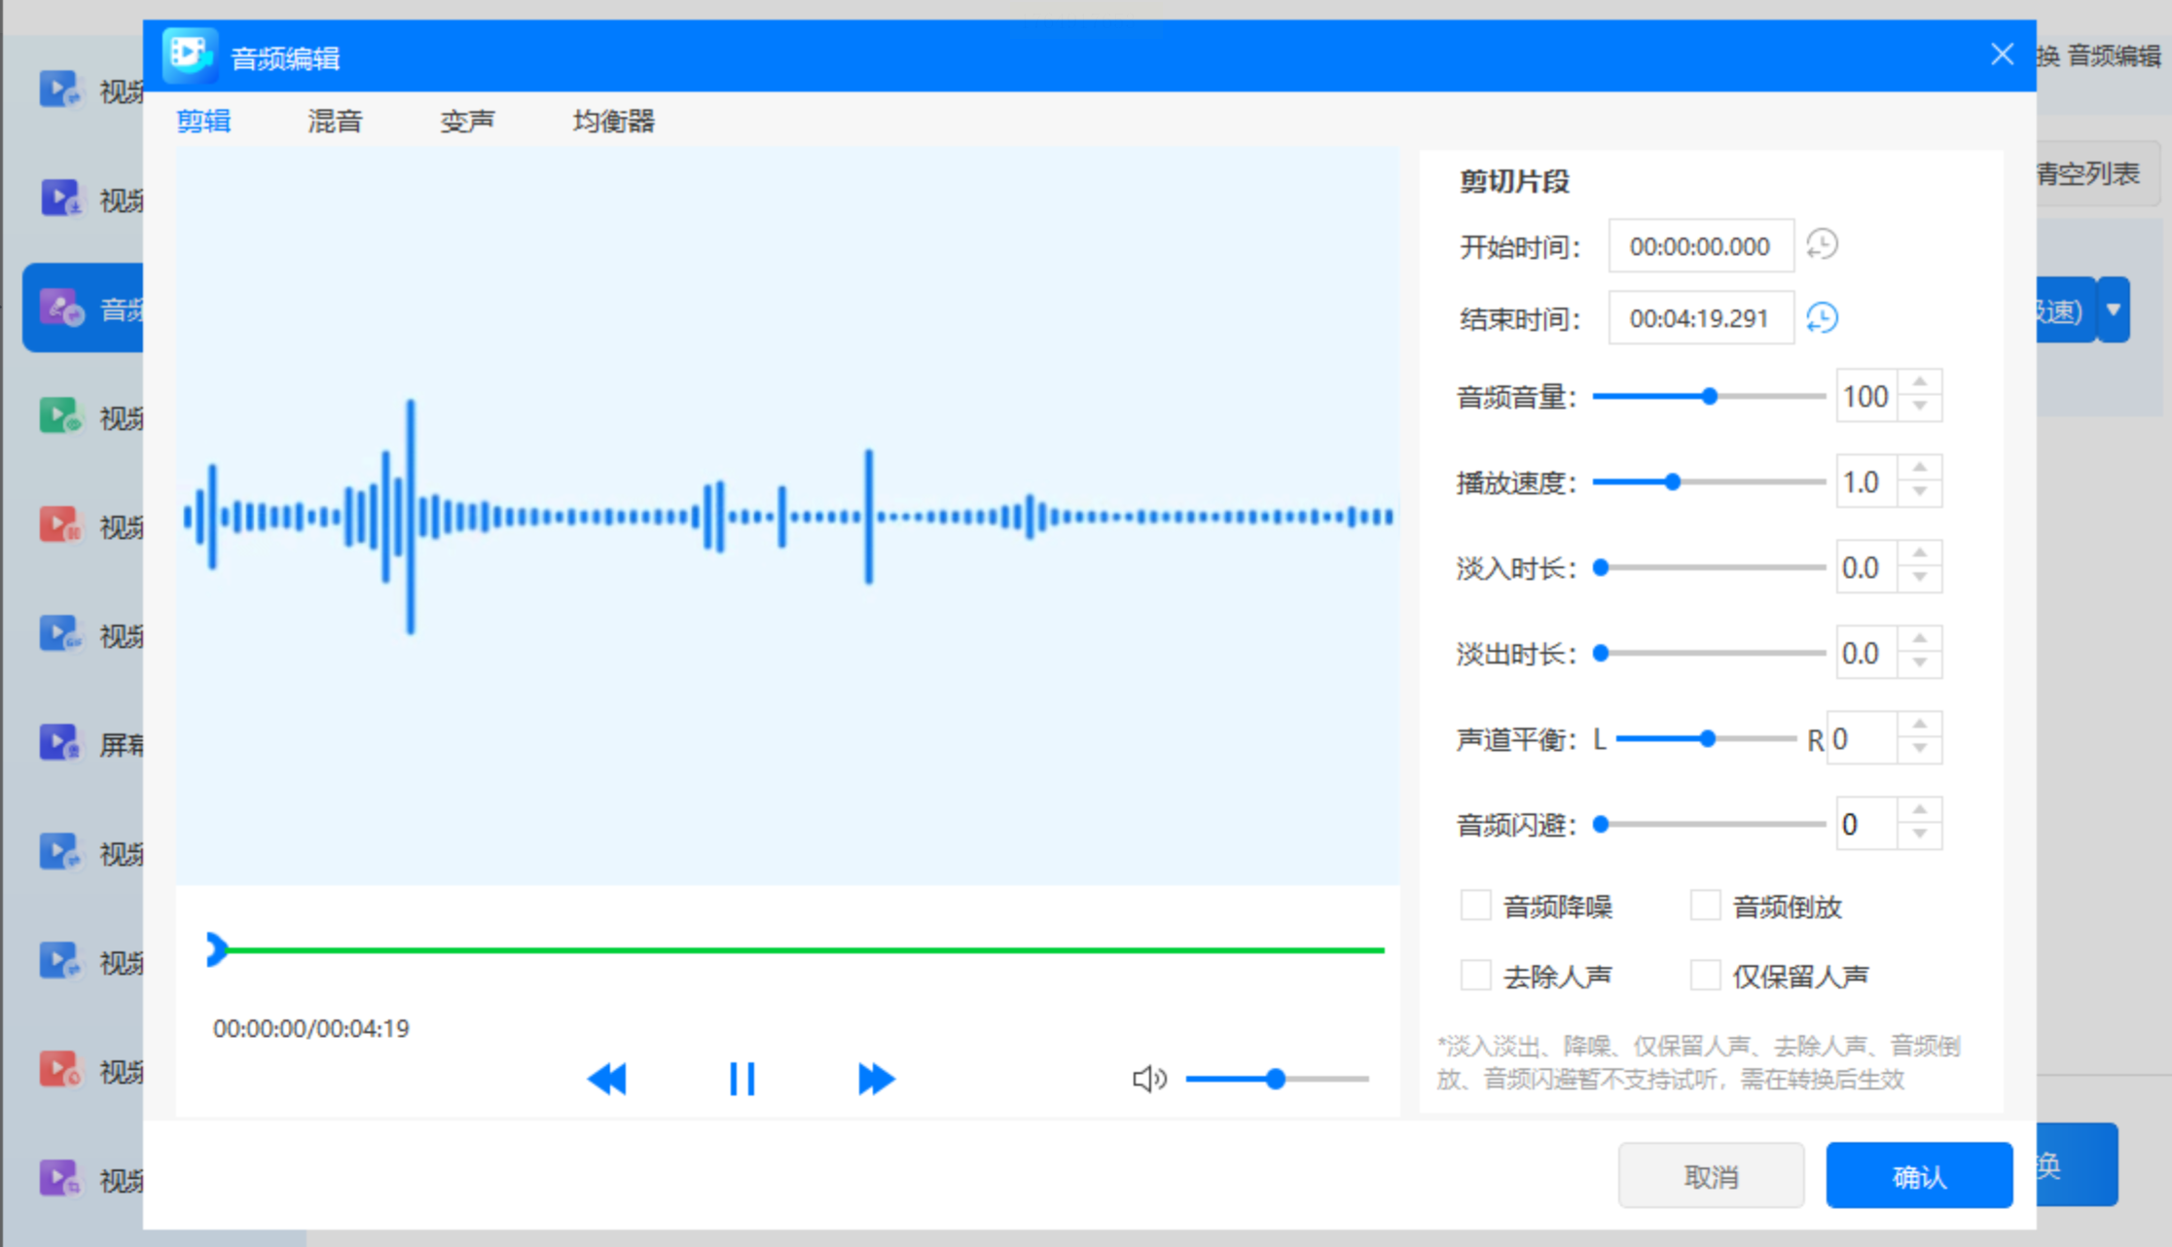Image resolution: width=2172 pixels, height=1247 pixels.
Task: Decrease playback speed with down stepper
Action: click(1920, 493)
